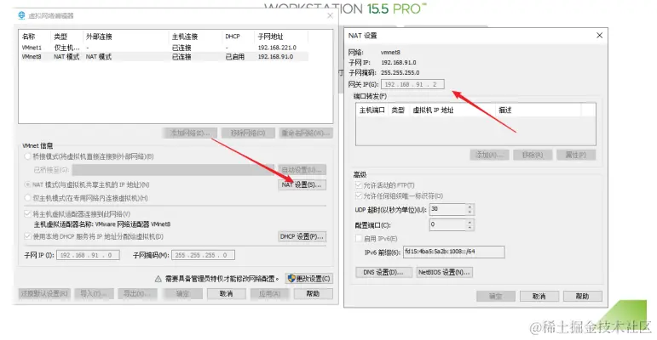Click the shield icon on 更改设置 button
Viewport: 657px width, 340px height.
click(291, 278)
